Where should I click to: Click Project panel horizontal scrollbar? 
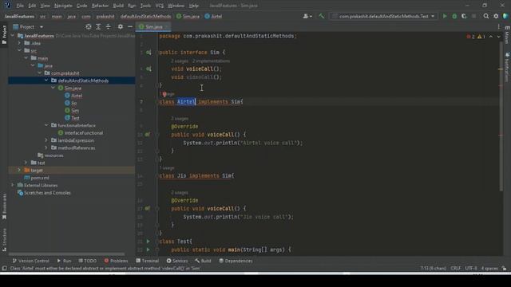[x=66, y=254]
